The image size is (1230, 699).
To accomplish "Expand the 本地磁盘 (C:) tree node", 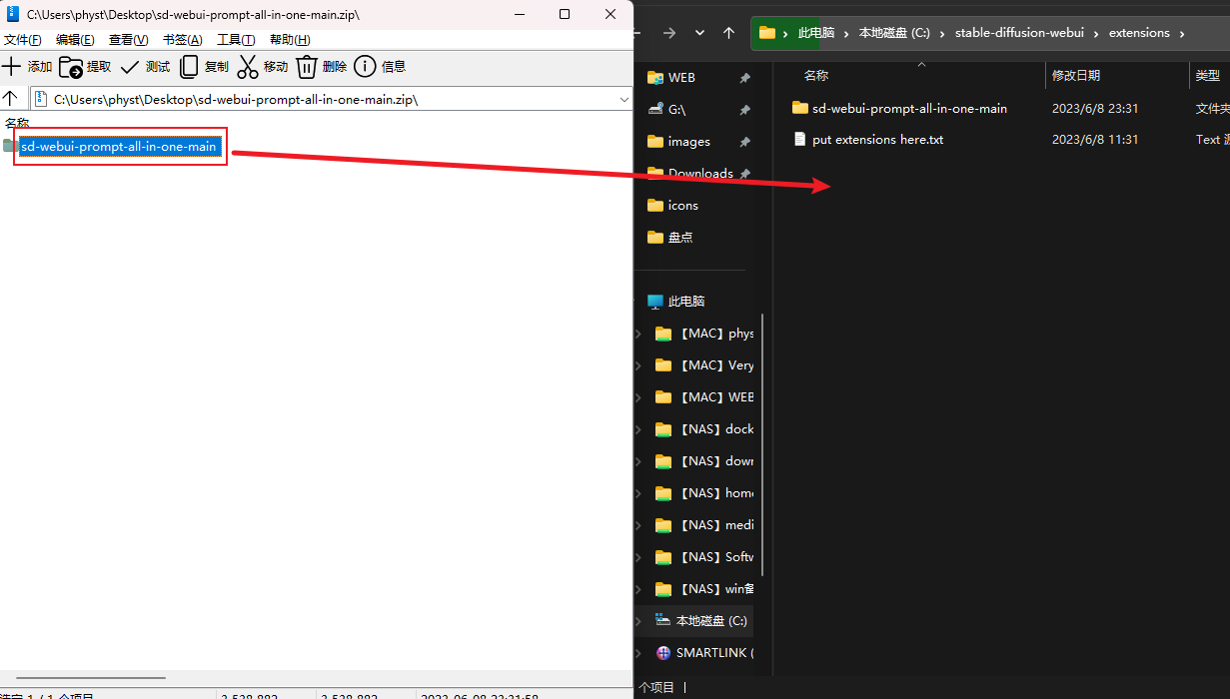I will tap(639, 621).
